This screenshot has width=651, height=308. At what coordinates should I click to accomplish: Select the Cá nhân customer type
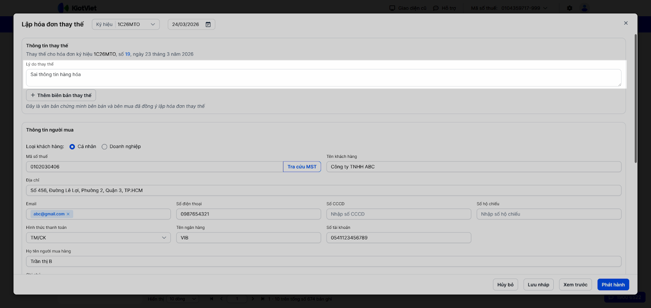72,147
